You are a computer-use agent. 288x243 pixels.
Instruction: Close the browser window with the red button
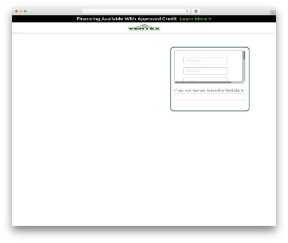tap(17, 11)
